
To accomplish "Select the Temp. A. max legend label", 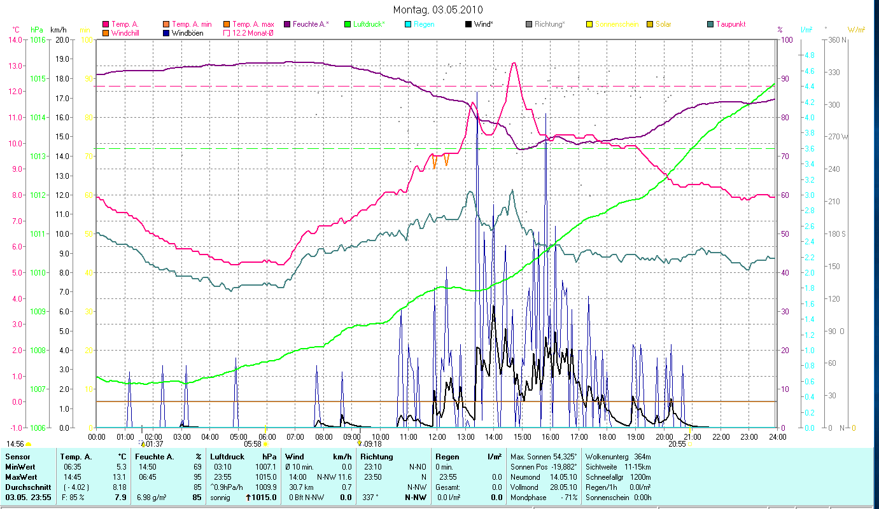I will pos(253,25).
